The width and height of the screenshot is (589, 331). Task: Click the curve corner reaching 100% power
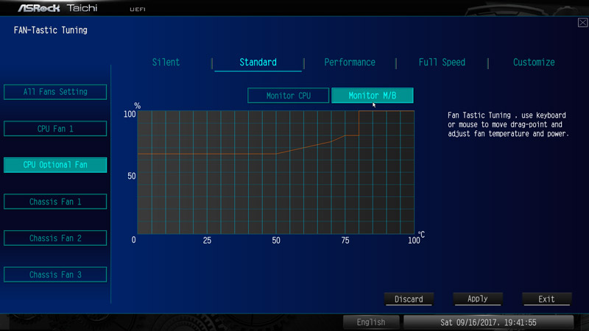click(359, 111)
